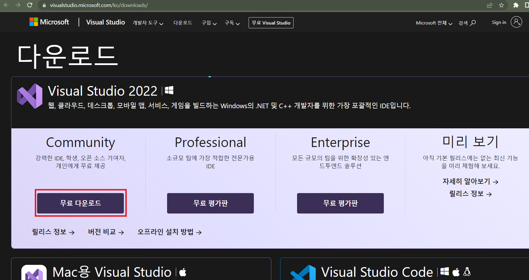Click the Microsoft logo
This screenshot has width=529, height=280.
click(x=49, y=22)
